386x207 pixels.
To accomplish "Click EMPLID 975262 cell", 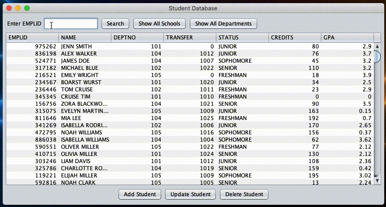I will coord(32,47).
